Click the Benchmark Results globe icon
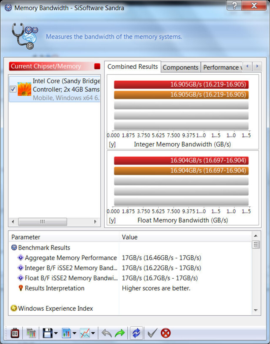The height and width of the screenshot is (344, 270). click(x=14, y=247)
